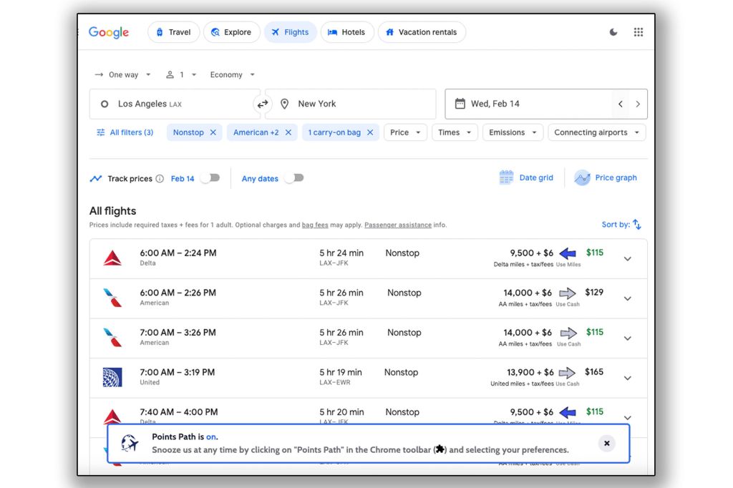Viewport: 733px width, 488px height.
Task: Click the Google apps grid icon
Action: (x=638, y=32)
